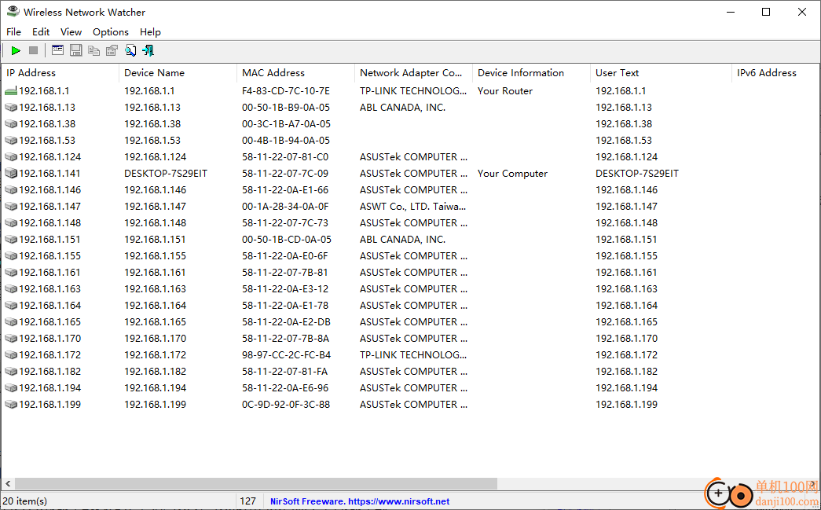This screenshot has width=821, height=510.
Task: Click MAC address 98-97-CC-2C-FC-B4
Action: [x=287, y=355]
